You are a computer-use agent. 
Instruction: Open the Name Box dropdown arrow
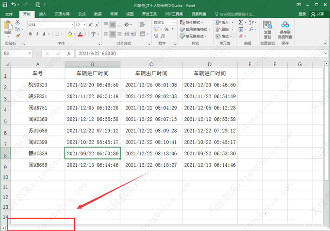(30, 54)
